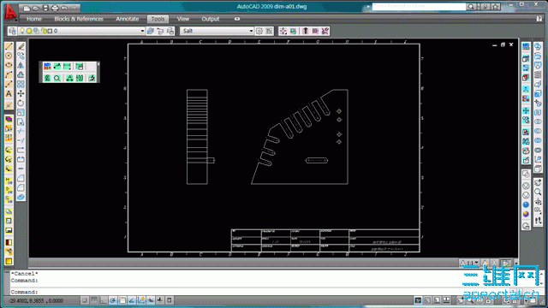Viewport: 548px width, 308px height.
Task: Click the Workspace Settings gear icon
Action: click(259, 31)
